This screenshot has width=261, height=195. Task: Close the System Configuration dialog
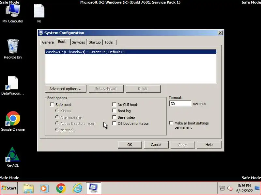220,33
